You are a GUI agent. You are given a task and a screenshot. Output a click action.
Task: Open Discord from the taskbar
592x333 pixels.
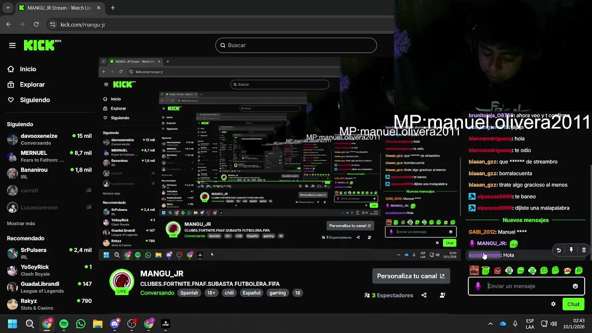[x=115, y=324]
